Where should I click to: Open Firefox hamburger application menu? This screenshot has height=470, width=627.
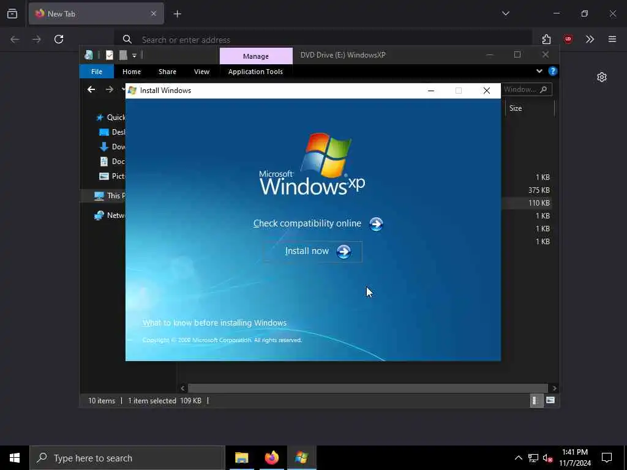point(612,39)
